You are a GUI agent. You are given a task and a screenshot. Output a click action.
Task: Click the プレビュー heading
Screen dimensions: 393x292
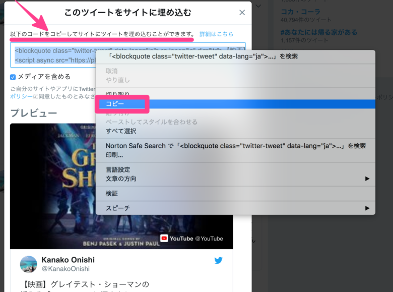tap(34, 113)
